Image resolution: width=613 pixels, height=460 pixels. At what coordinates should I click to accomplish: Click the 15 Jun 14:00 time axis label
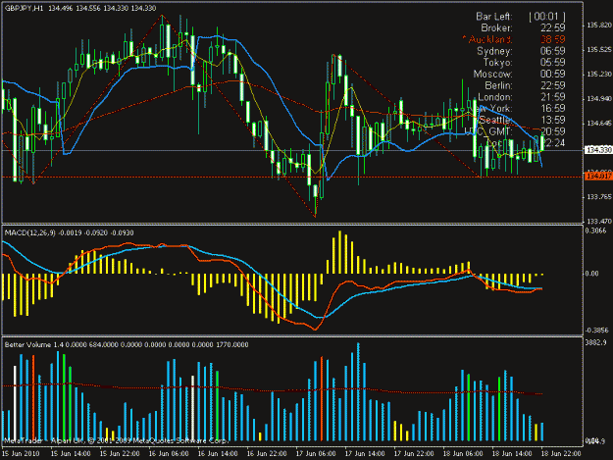pos(71,454)
